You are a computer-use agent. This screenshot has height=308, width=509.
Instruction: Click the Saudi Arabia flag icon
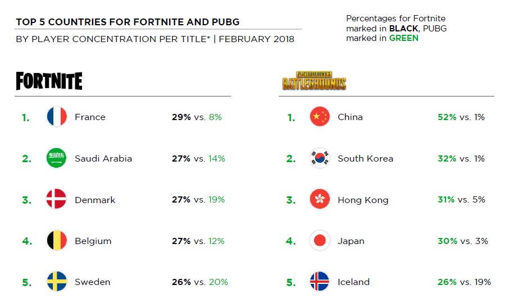pyautogui.click(x=57, y=158)
